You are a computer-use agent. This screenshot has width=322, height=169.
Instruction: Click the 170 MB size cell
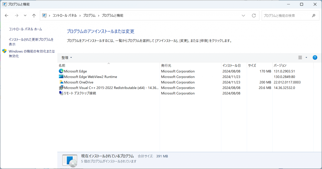(265, 71)
